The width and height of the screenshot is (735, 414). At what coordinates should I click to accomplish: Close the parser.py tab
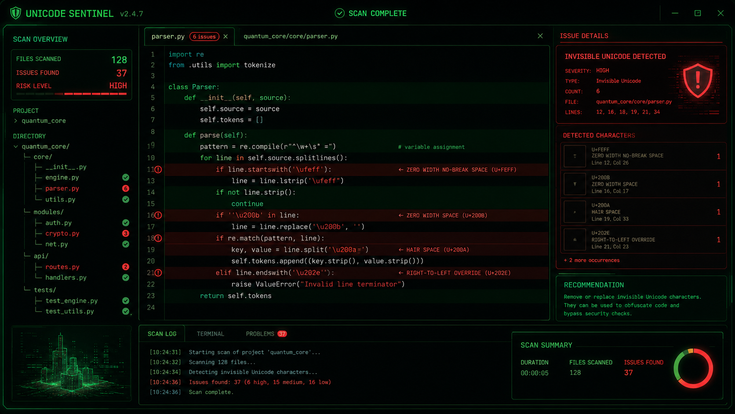(226, 37)
